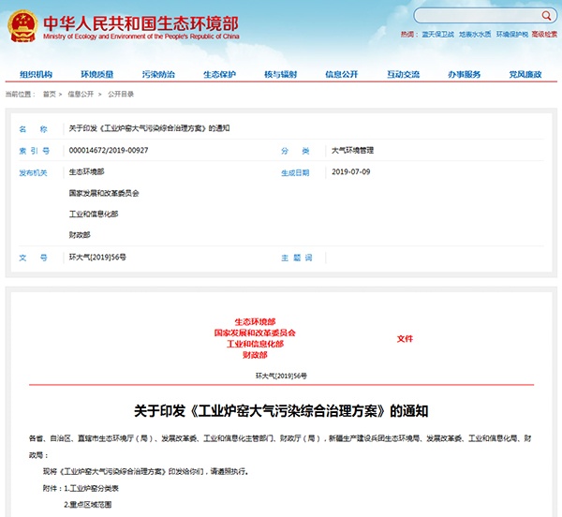Viewport: 562px width, 517px height.
Task: Open the 环境质量 menu
Action: (x=97, y=74)
